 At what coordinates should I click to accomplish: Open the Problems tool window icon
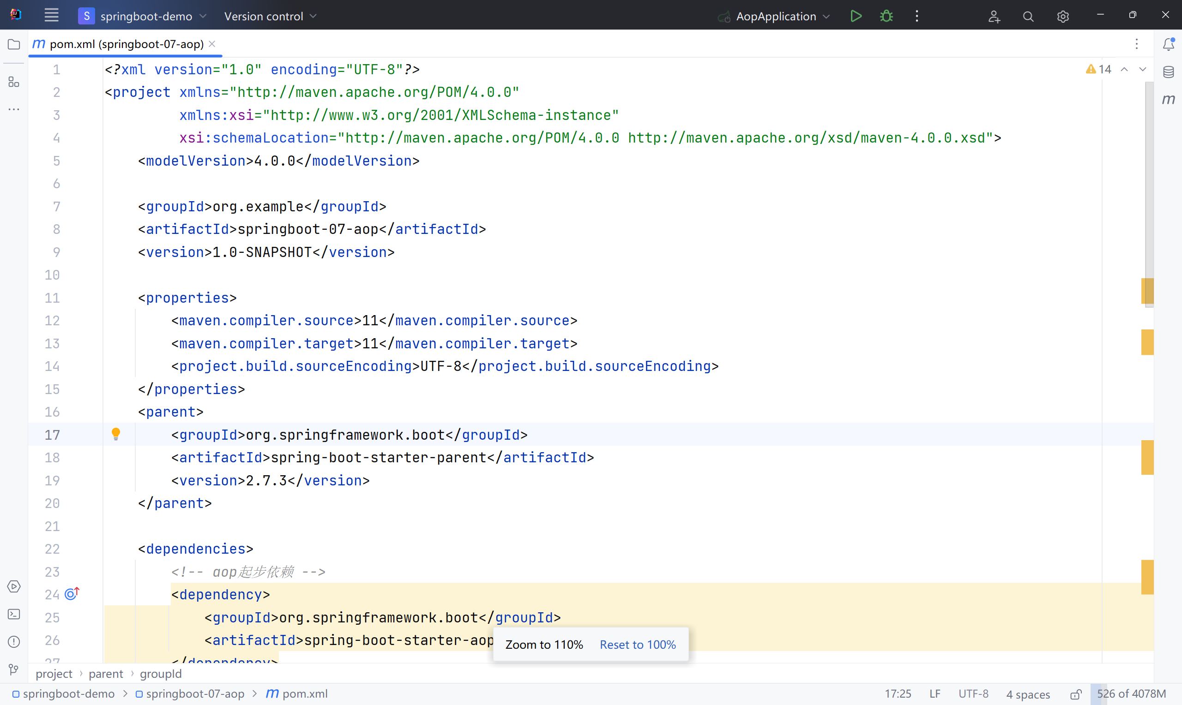click(14, 641)
